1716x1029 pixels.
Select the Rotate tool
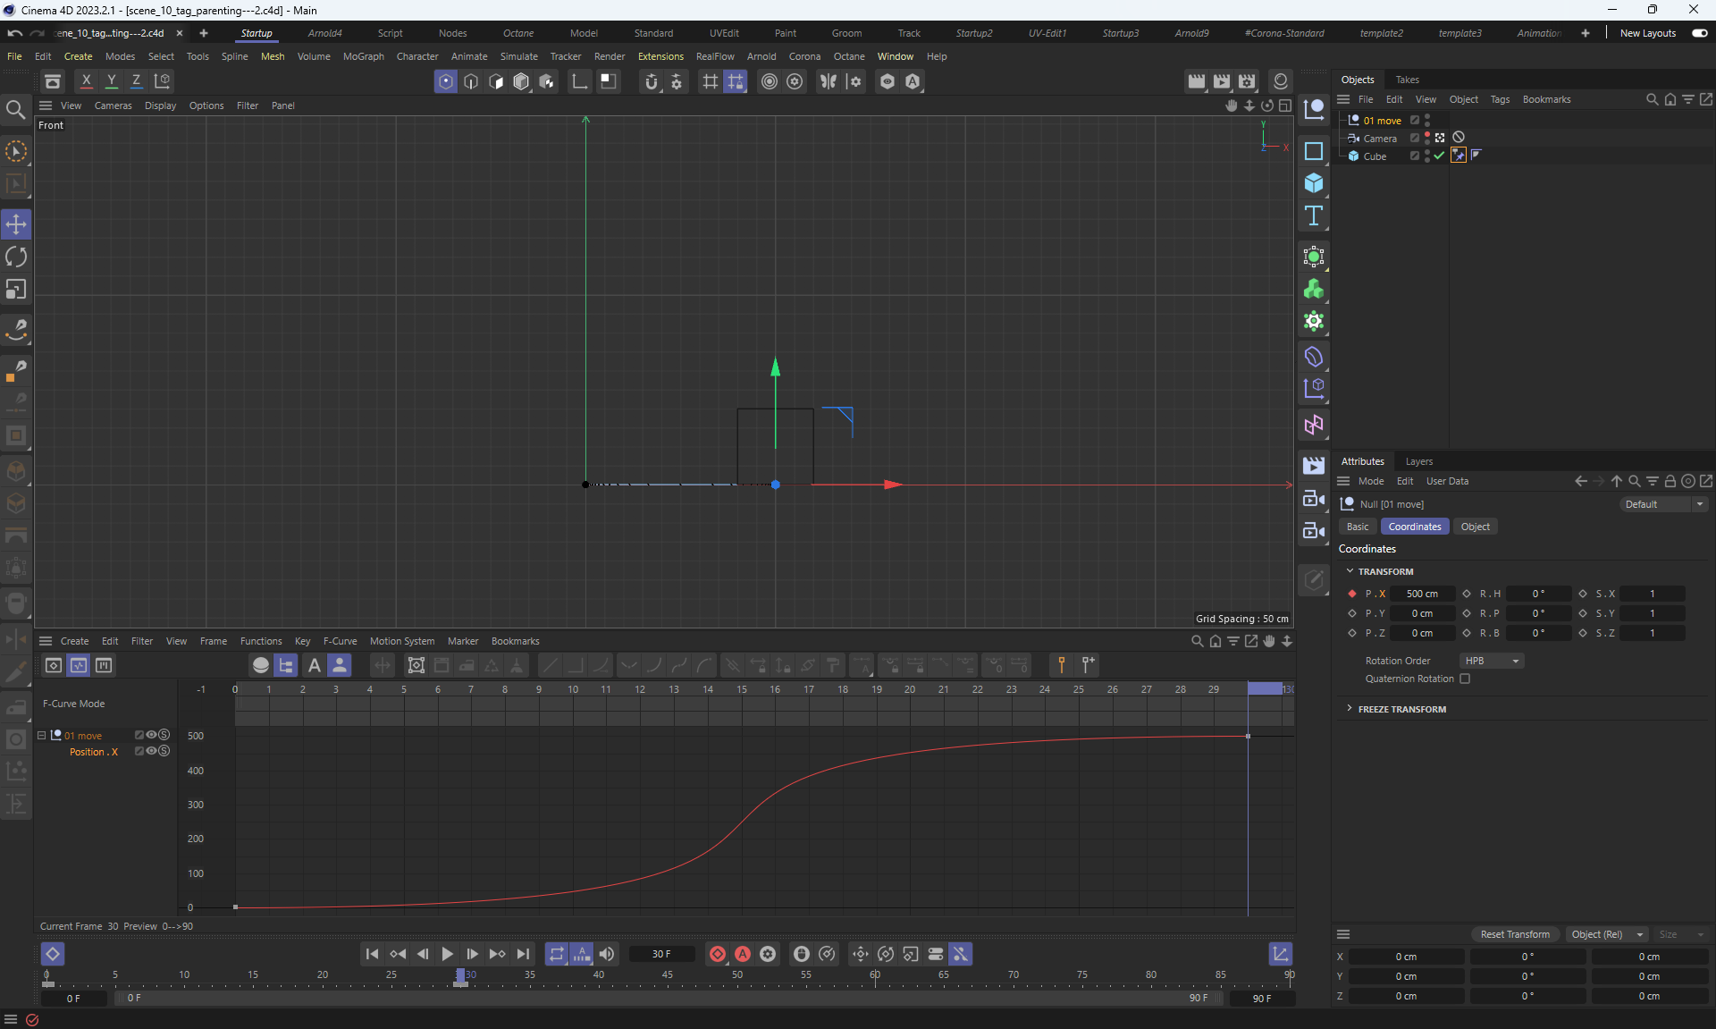pyautogui.click(x=16, y=257)
